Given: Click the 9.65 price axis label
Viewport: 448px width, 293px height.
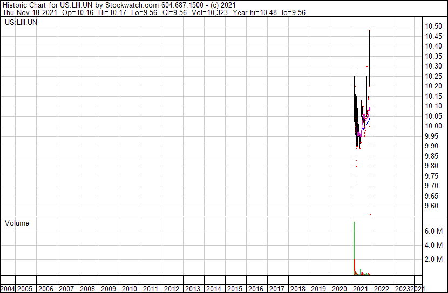Looking at the screenshot, I should (431, 196).
